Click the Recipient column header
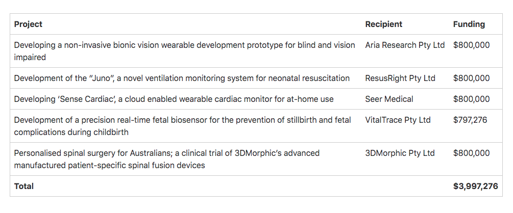The image size is (513, 213). 384,24
